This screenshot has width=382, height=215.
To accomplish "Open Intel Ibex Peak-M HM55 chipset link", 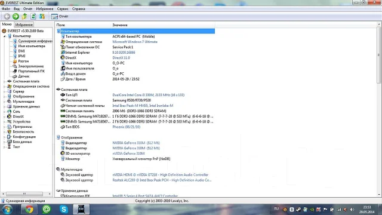I will pyautogui.click(x=143, y=106).
